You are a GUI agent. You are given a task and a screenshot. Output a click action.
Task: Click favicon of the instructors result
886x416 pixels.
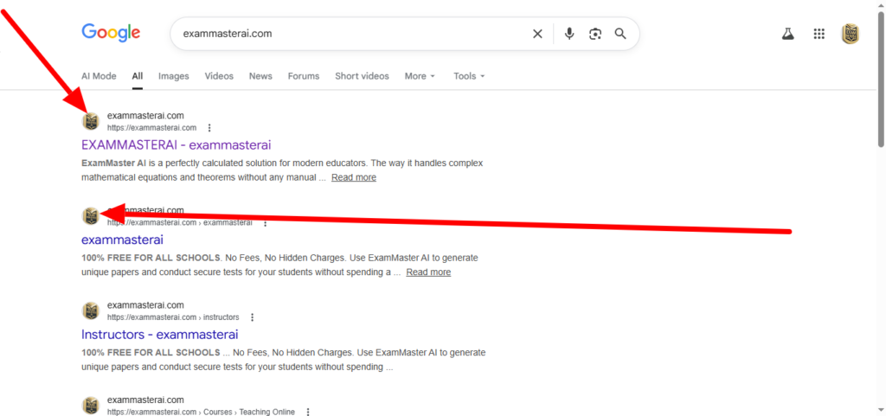click(x=91, y=311)
